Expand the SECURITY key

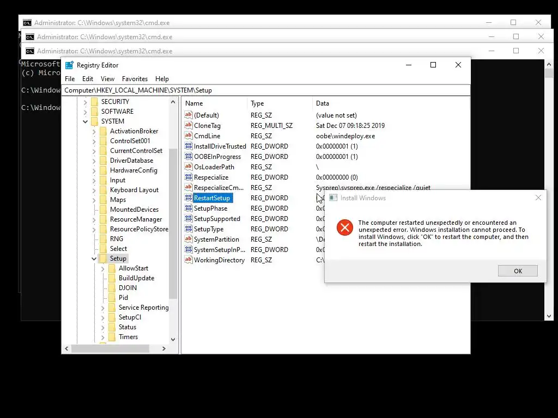[86, 102]
